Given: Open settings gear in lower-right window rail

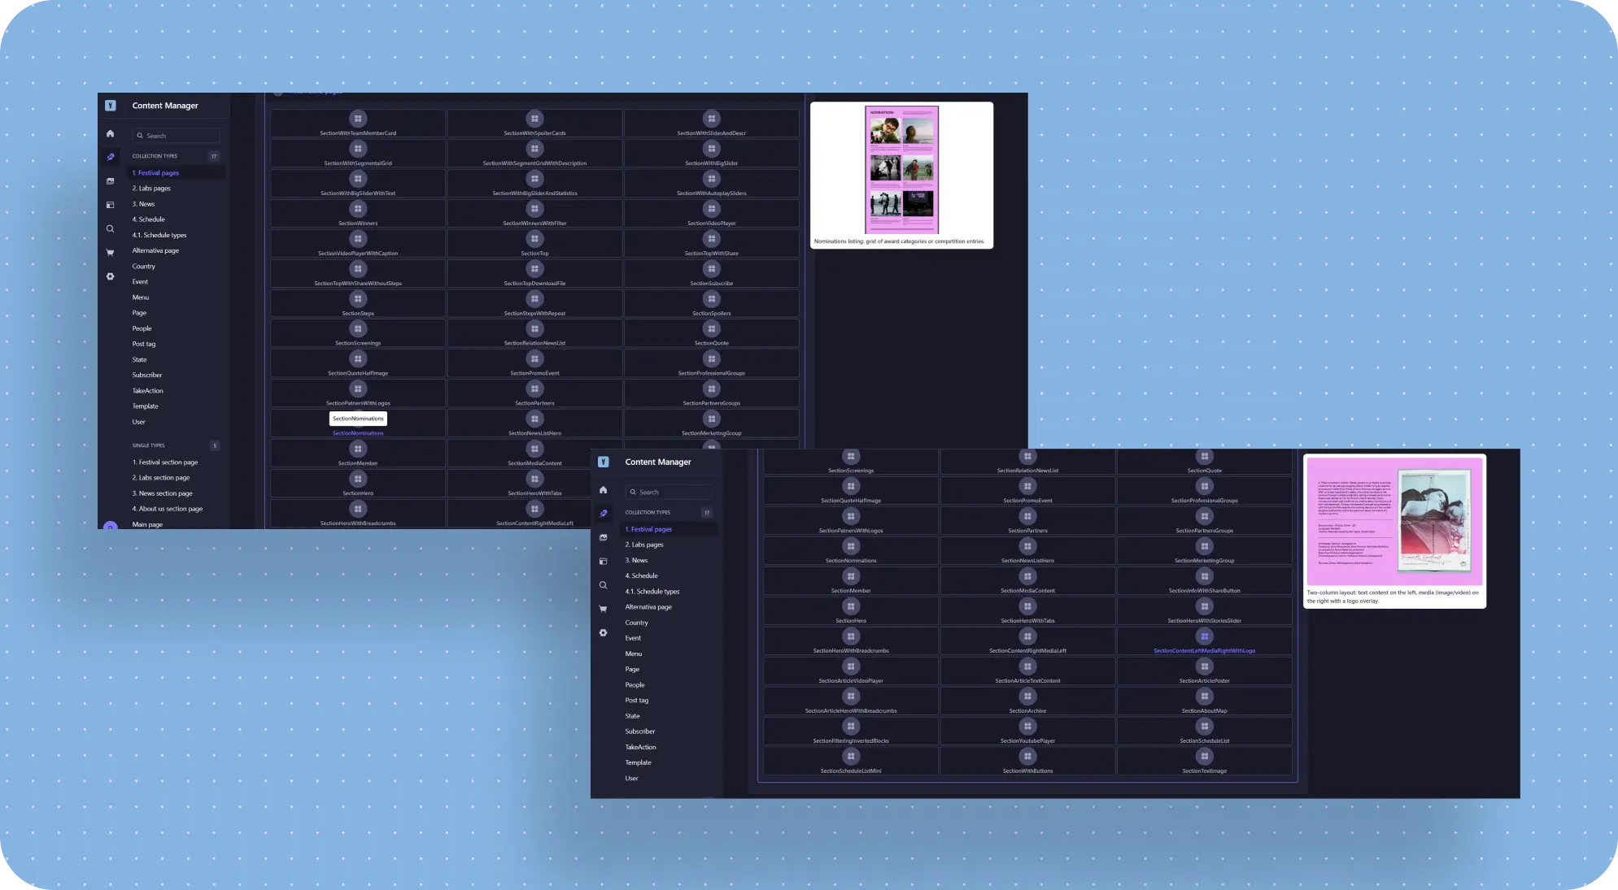Looking at the screenshot, I should [x=603, y=632].
